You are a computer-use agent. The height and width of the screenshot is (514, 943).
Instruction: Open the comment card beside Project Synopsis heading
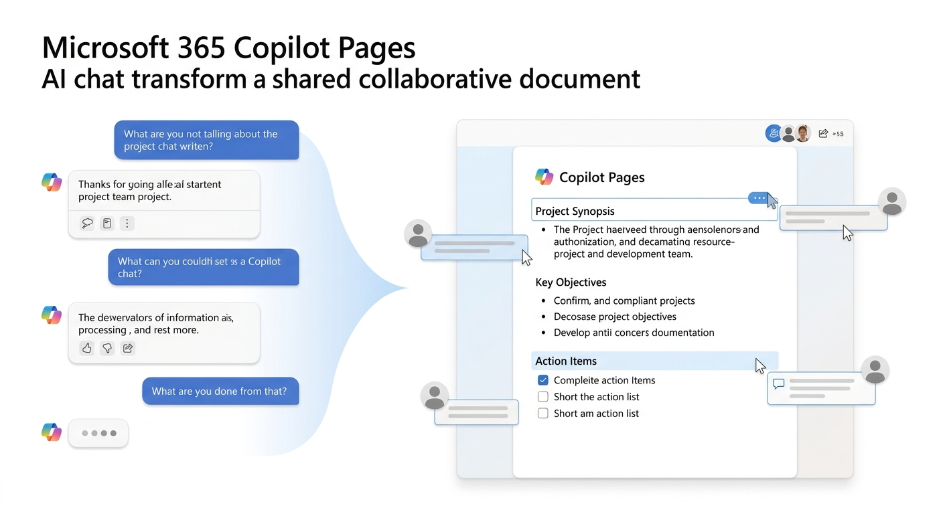click(833, 218)
